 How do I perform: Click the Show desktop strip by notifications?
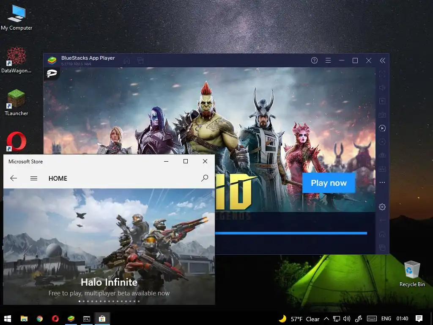point(432,319)
